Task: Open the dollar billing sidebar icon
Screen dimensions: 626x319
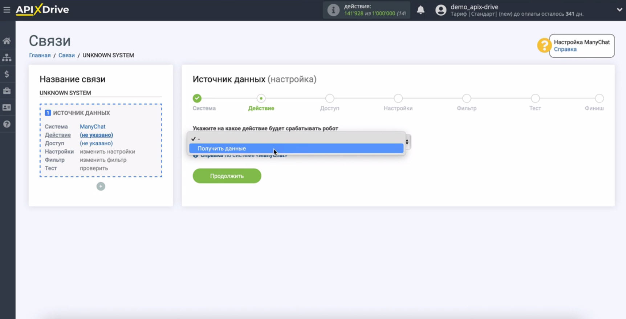Action: (7, 74)
